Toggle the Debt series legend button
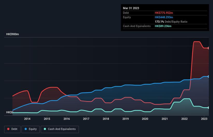 click(12, 129)
